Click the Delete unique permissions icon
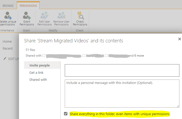This screenshot has height=119, width=182. (8, 15)
